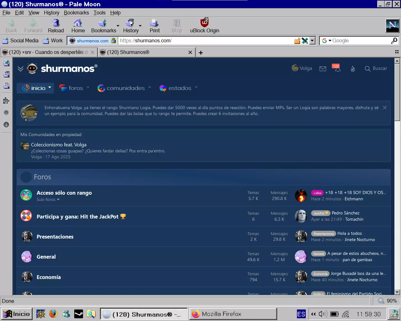
Task: Open the notifications bell with 120 badge
Action: click(337, 68)
